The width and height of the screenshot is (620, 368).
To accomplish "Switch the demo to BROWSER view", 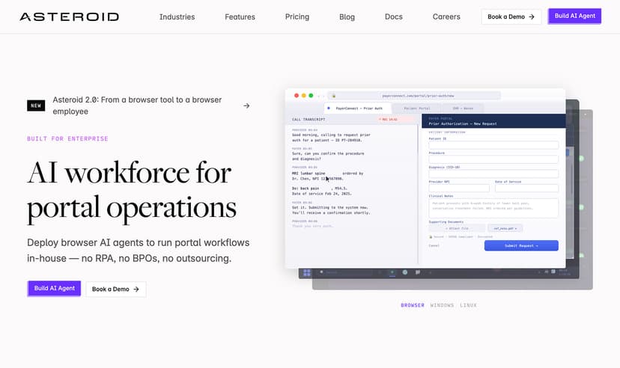I will 413,305.
